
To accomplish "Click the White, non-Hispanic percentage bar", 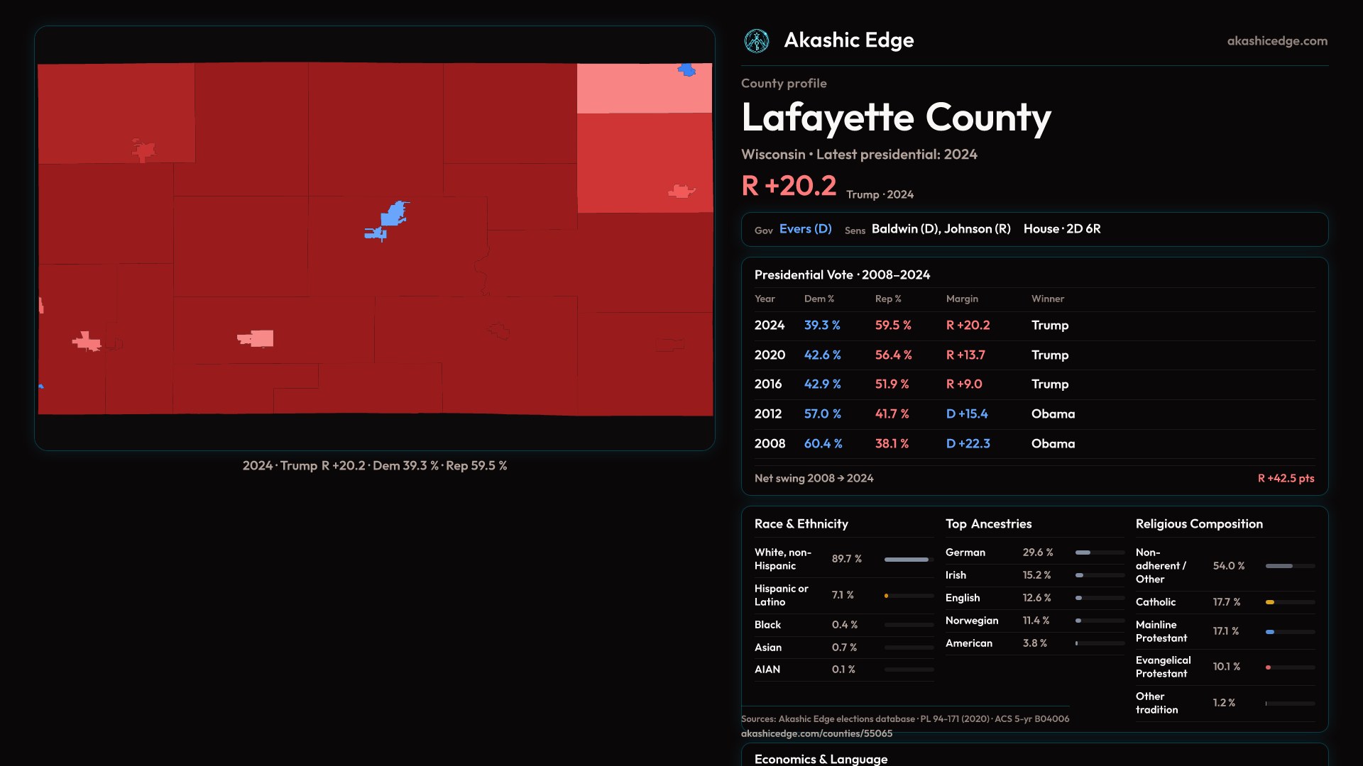I will tap(908, 560).
